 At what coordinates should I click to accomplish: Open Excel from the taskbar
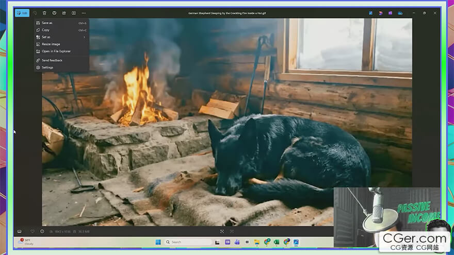click(x=277, y=242)
